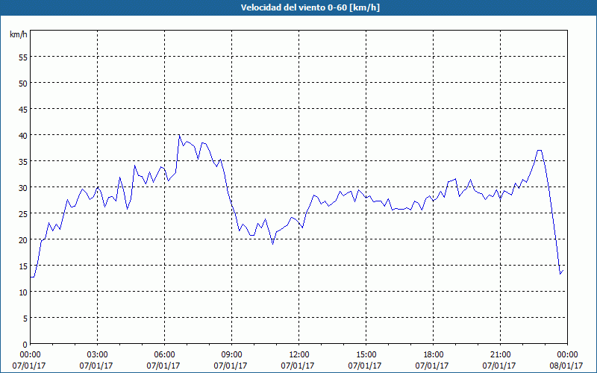
Task: Select the "5" value on the vertical axis
Action: (x=25, y=319)
